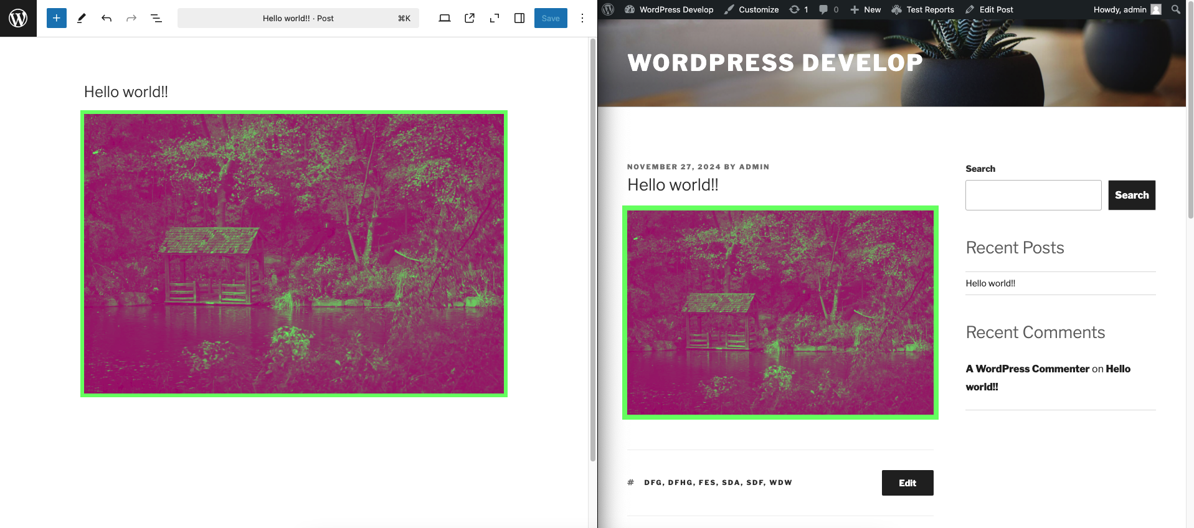This screenshot has height=528, width=1194.
Task: Open the Document Overview list view
Action: tap(156, 18)
